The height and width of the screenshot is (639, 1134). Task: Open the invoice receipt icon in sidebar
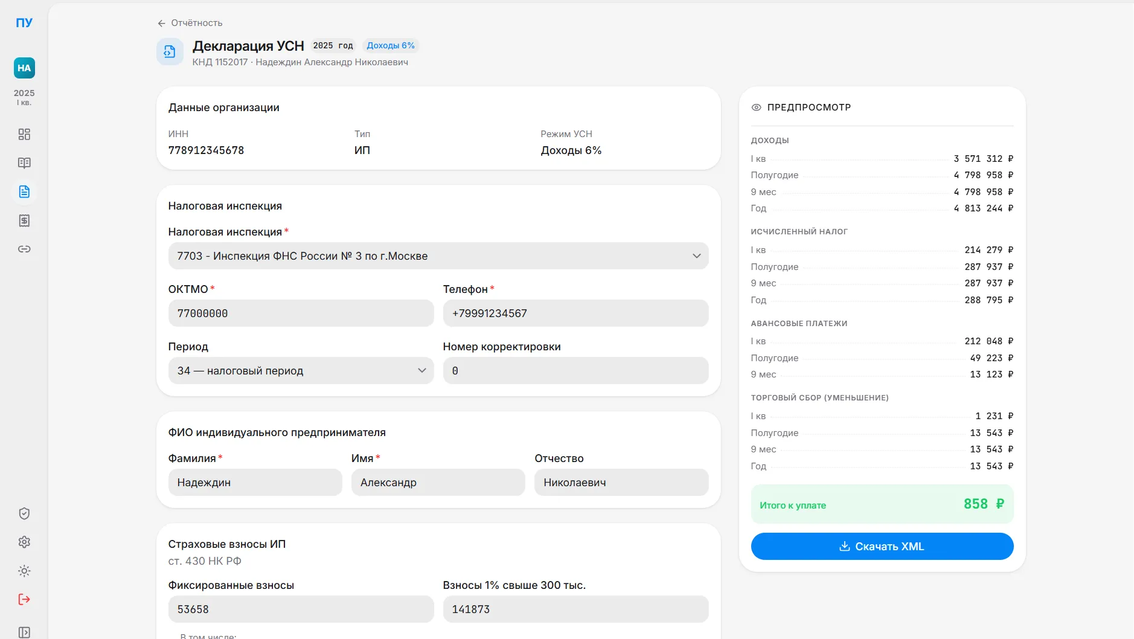(x=24, y=220)
